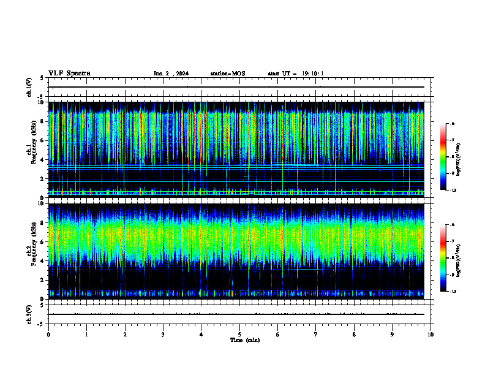Screen dimensions: 485x375
Task: Click the "-10" label on upper colorbar
Action: point(453,190)
